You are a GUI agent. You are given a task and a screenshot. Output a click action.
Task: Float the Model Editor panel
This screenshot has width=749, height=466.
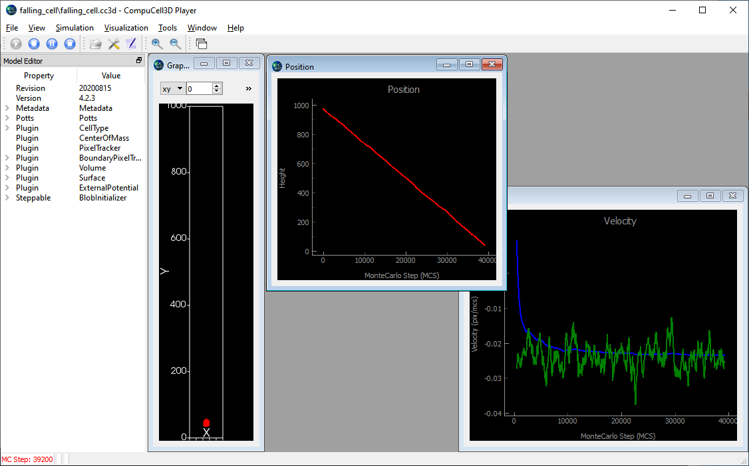(x=139, y=60)
